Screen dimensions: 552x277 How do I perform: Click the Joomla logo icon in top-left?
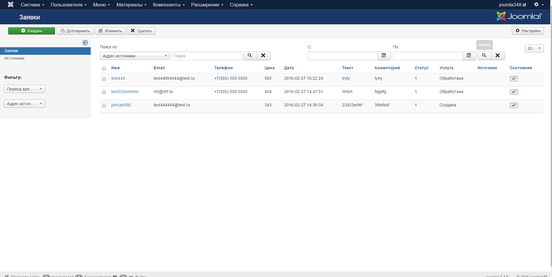click(11, 5)
